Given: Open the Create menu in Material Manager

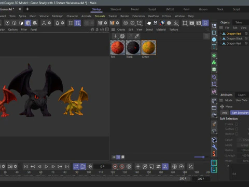Looking at the screenshot, I should (x=121, y=30).
